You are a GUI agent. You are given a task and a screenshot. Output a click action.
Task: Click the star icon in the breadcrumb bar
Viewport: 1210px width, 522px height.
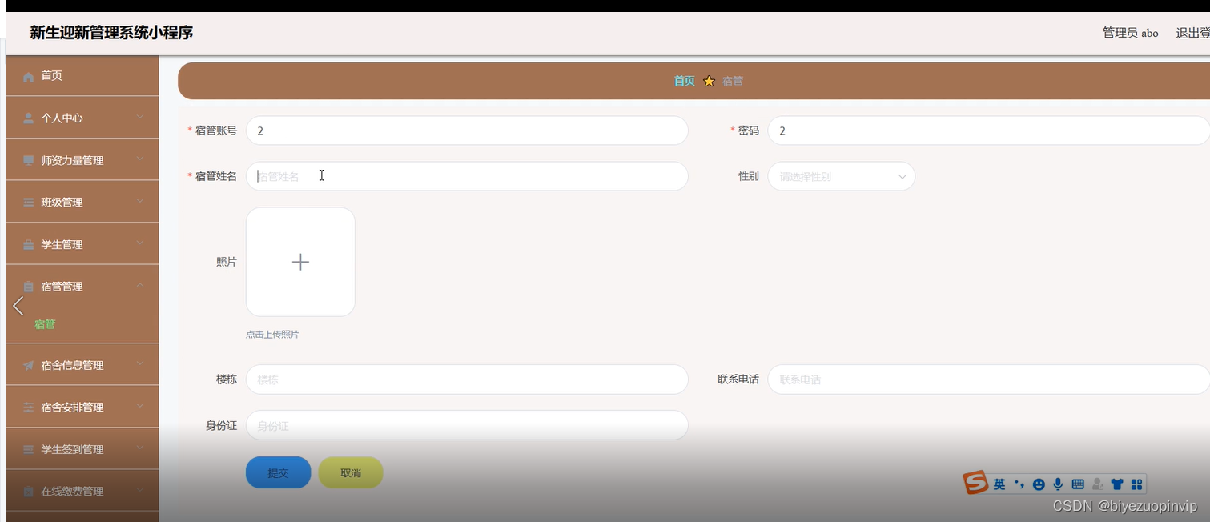[708, 80]
